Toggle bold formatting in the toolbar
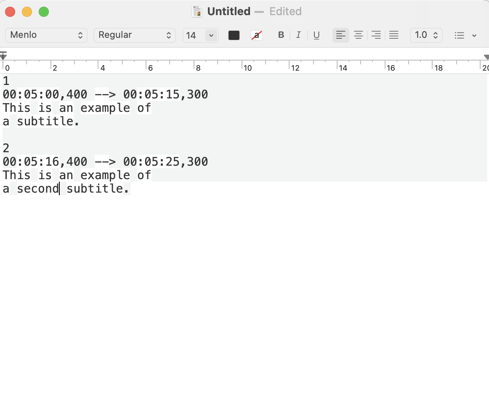Screen dimensions: 489x397 point(281,35)
